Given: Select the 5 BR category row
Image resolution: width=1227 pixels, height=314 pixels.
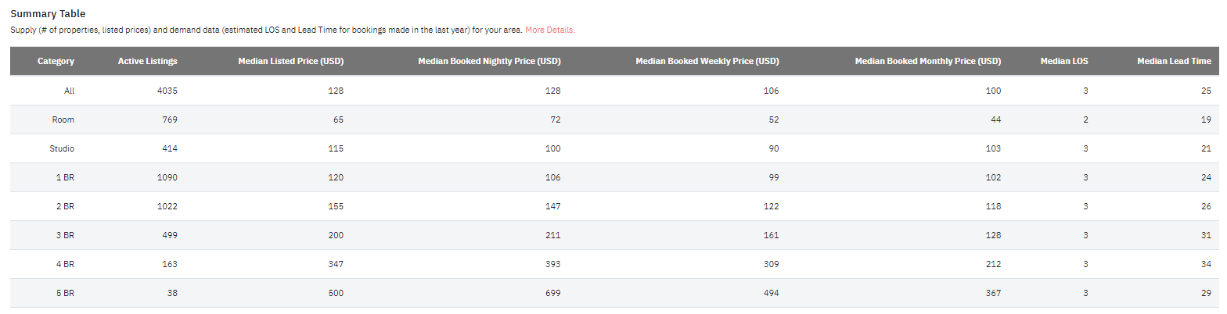Looking at the screenshot, I should [614, 293].
